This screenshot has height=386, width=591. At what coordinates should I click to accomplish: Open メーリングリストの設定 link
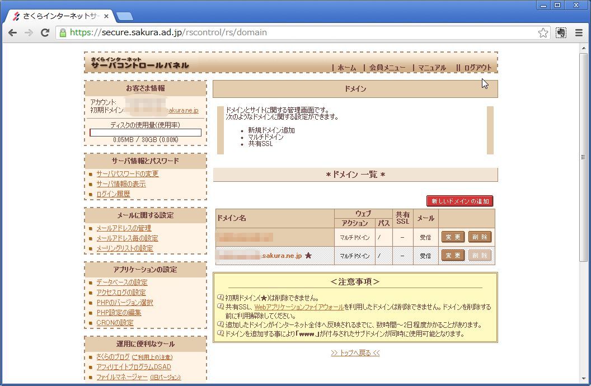tap(125, 248)
